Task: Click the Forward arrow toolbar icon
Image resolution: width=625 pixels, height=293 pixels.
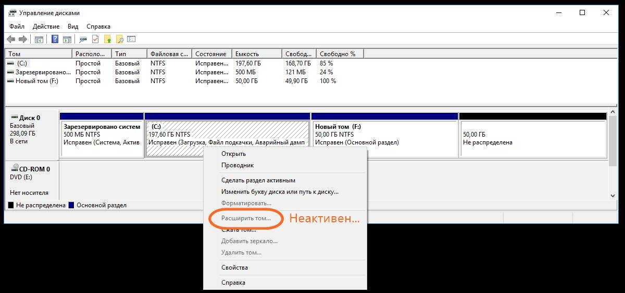Action: (22, 39)
